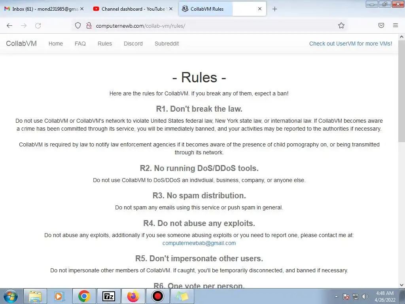Open 7-Zip from the taskbar

108,296
